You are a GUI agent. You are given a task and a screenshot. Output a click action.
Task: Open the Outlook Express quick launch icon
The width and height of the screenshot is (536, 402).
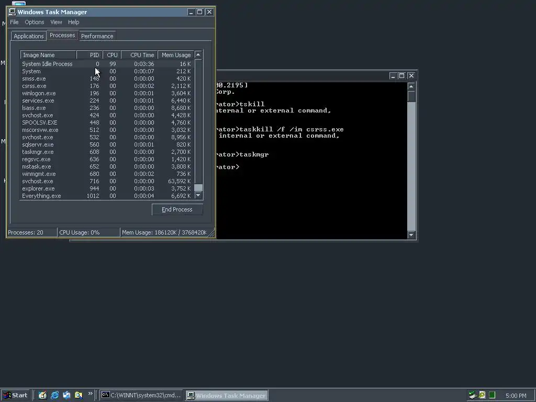click(66, 395)
